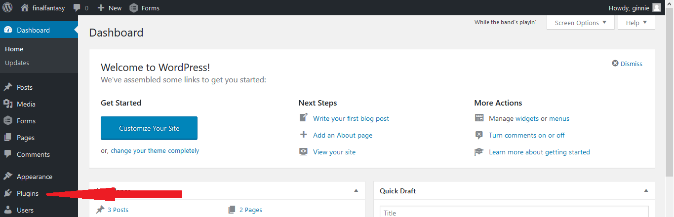674x217 pixels.
Task: Click the view icon beside View your site
Action: coord(304,152)
